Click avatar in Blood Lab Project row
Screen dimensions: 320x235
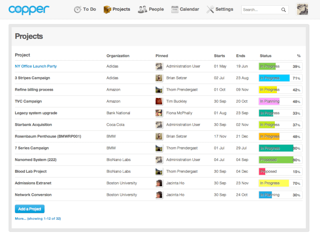coord(159,171)
